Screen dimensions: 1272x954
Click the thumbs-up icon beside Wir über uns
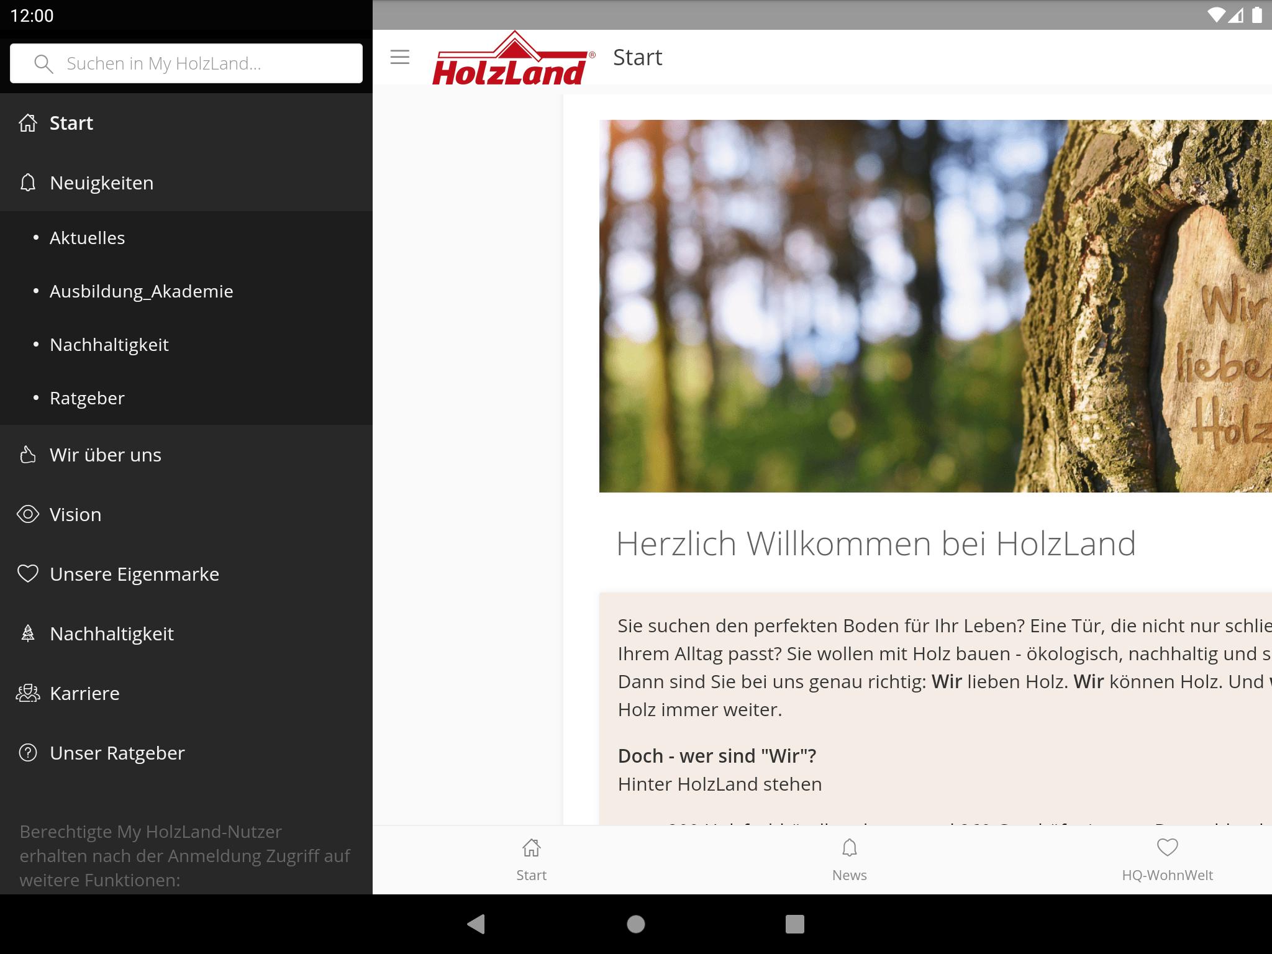28,455
